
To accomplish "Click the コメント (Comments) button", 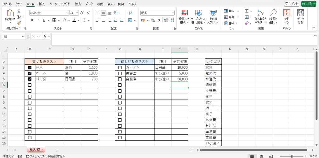I will [292, 4].
